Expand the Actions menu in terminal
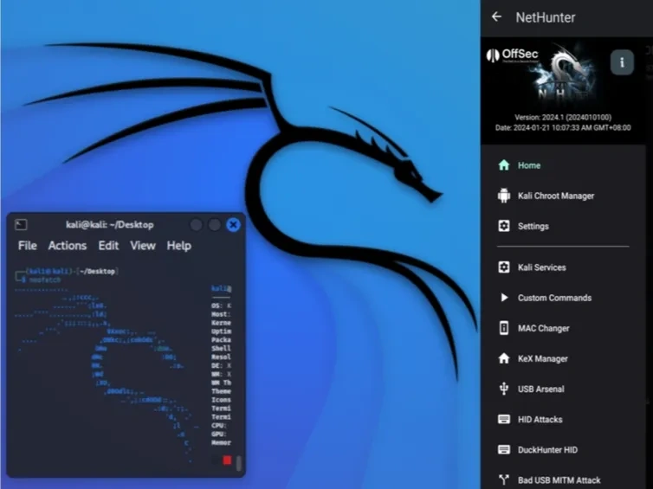The height and width of the screenshot is (489, 653). (68, 246)
